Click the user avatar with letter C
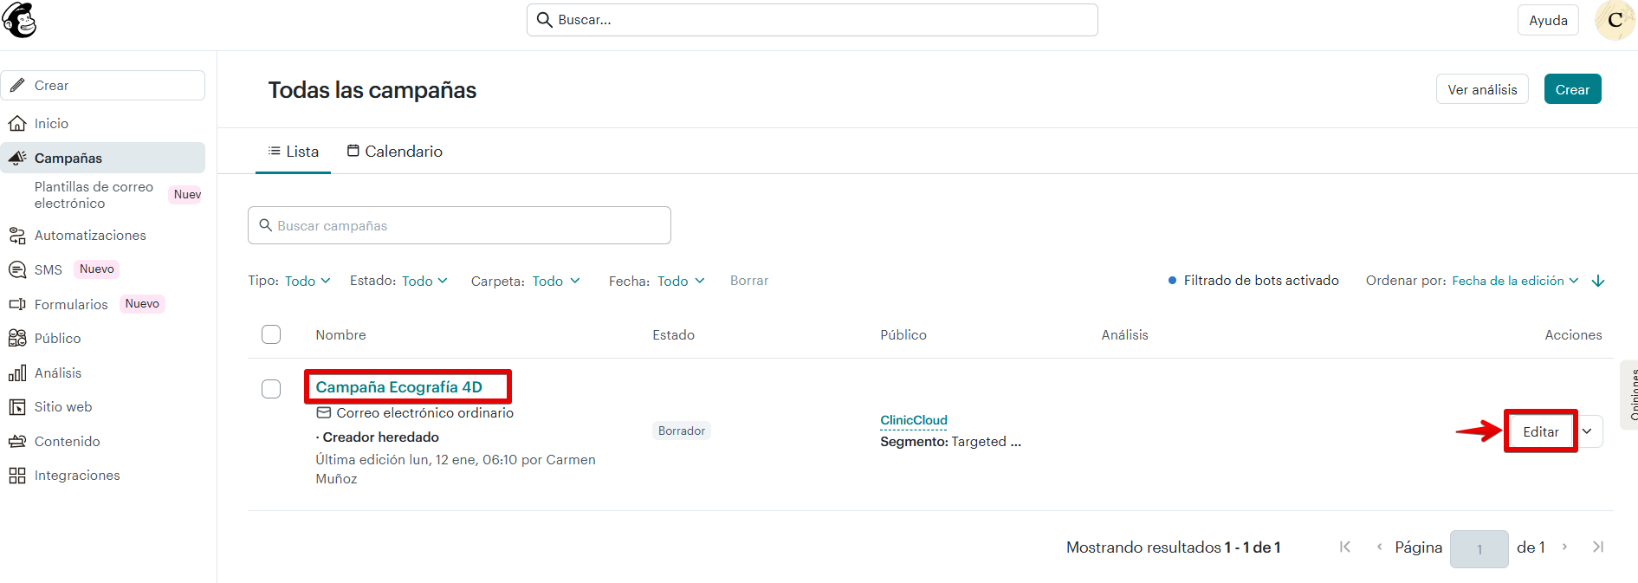Screen dimensions: 1638x583 click(x=1614, y=20)
